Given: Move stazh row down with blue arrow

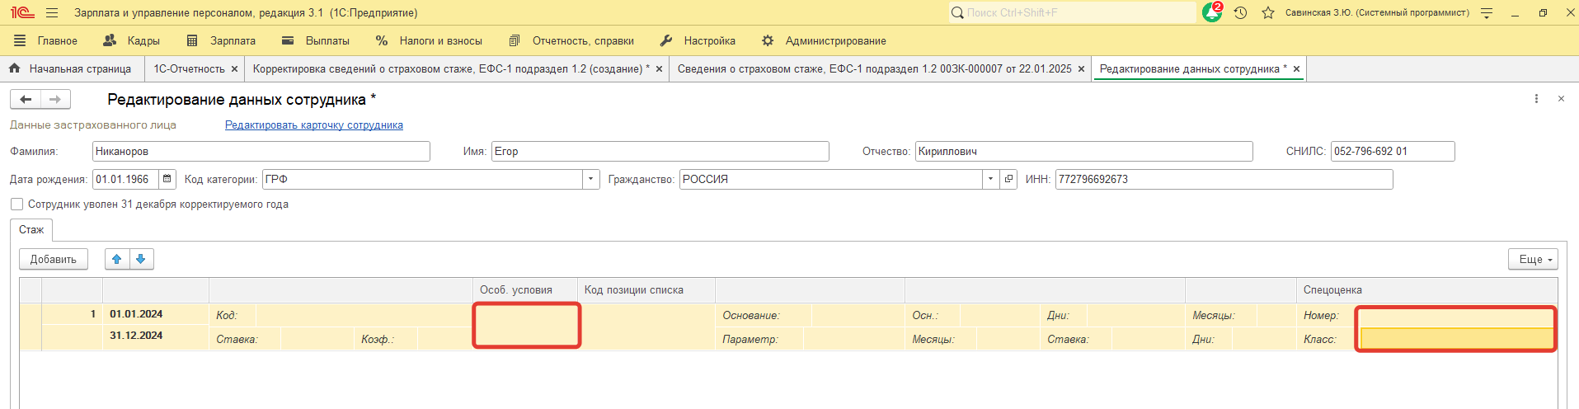Looking at the screenshot, I should [x=141, y=259].
